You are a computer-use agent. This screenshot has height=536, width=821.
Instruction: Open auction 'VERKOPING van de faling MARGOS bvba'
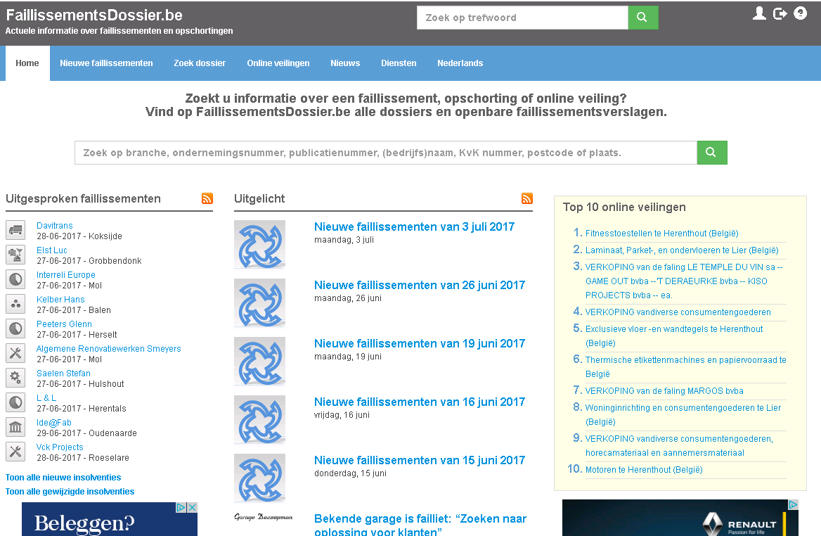click(664, 391)
